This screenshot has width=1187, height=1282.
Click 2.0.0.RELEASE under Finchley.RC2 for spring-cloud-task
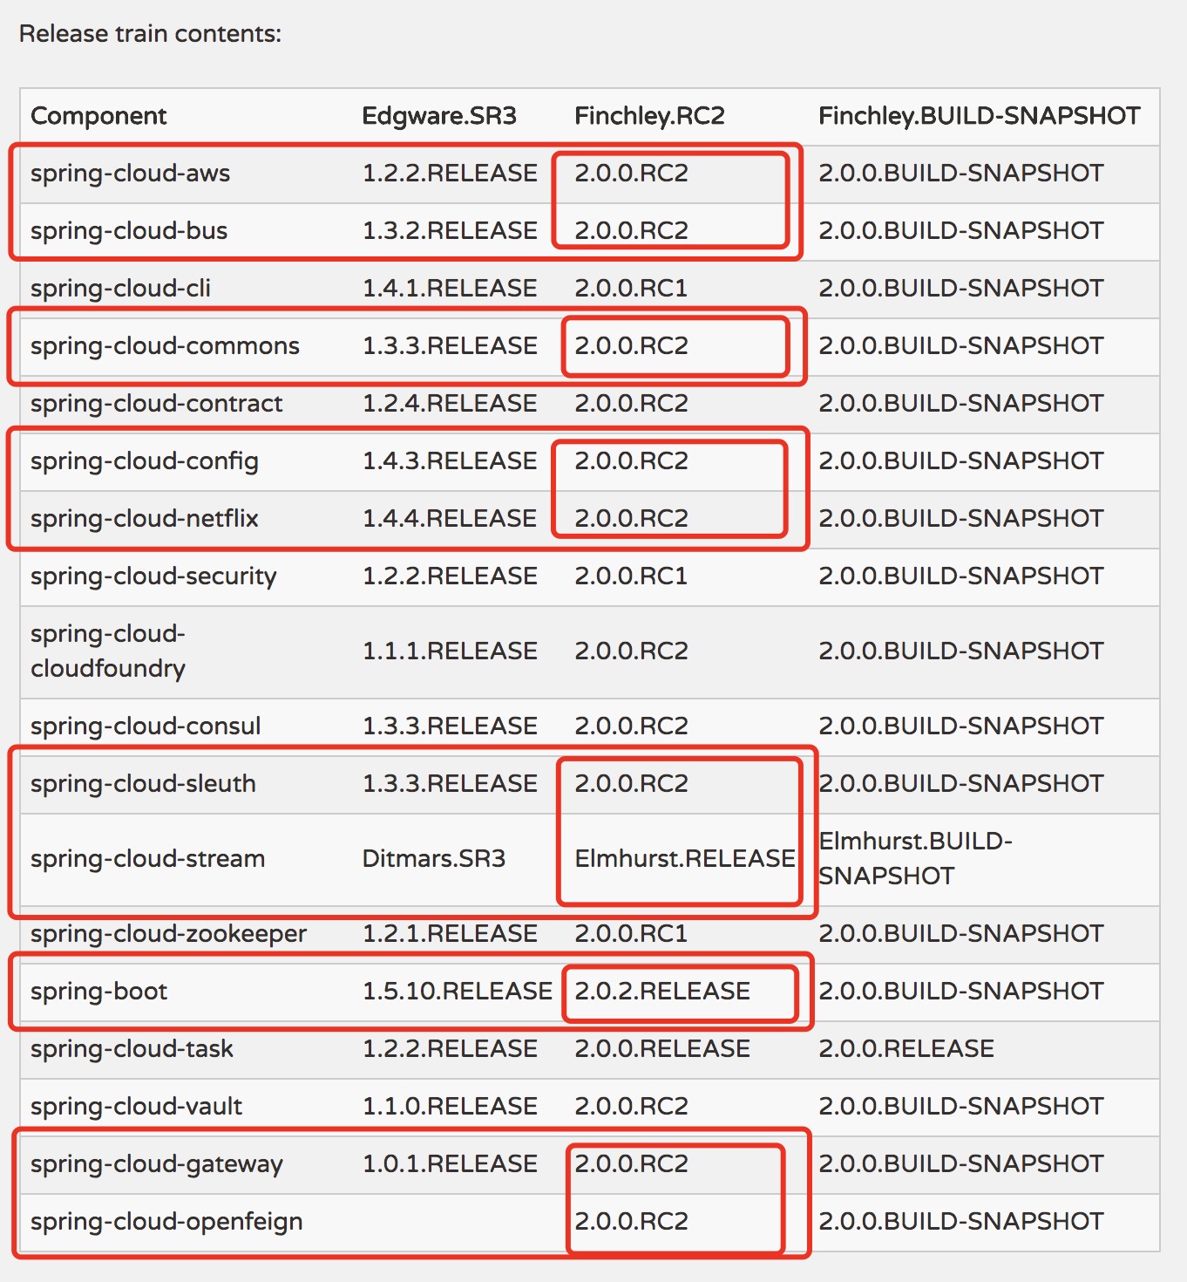[x=662, y=1049]
